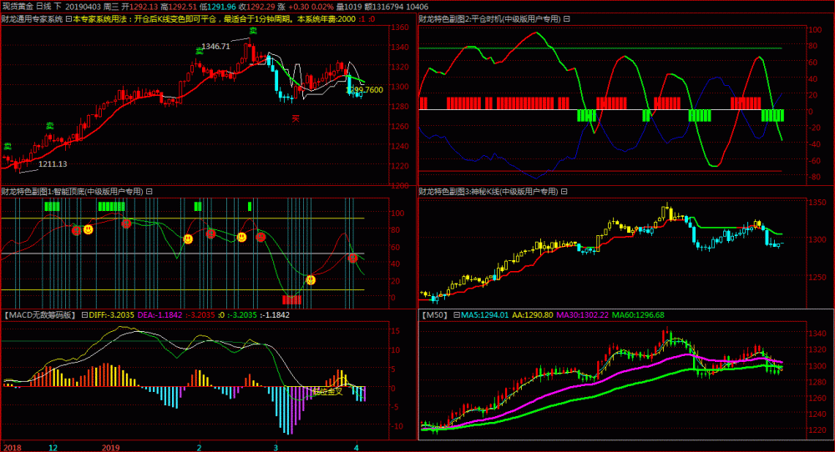Click the 12 month label on the time axis
This screenshot has width=835, height=452.
53,447
